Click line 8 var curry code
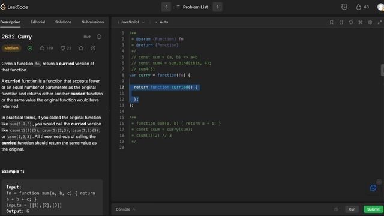This screenshot has width=384, height=216. click(160, 75)
